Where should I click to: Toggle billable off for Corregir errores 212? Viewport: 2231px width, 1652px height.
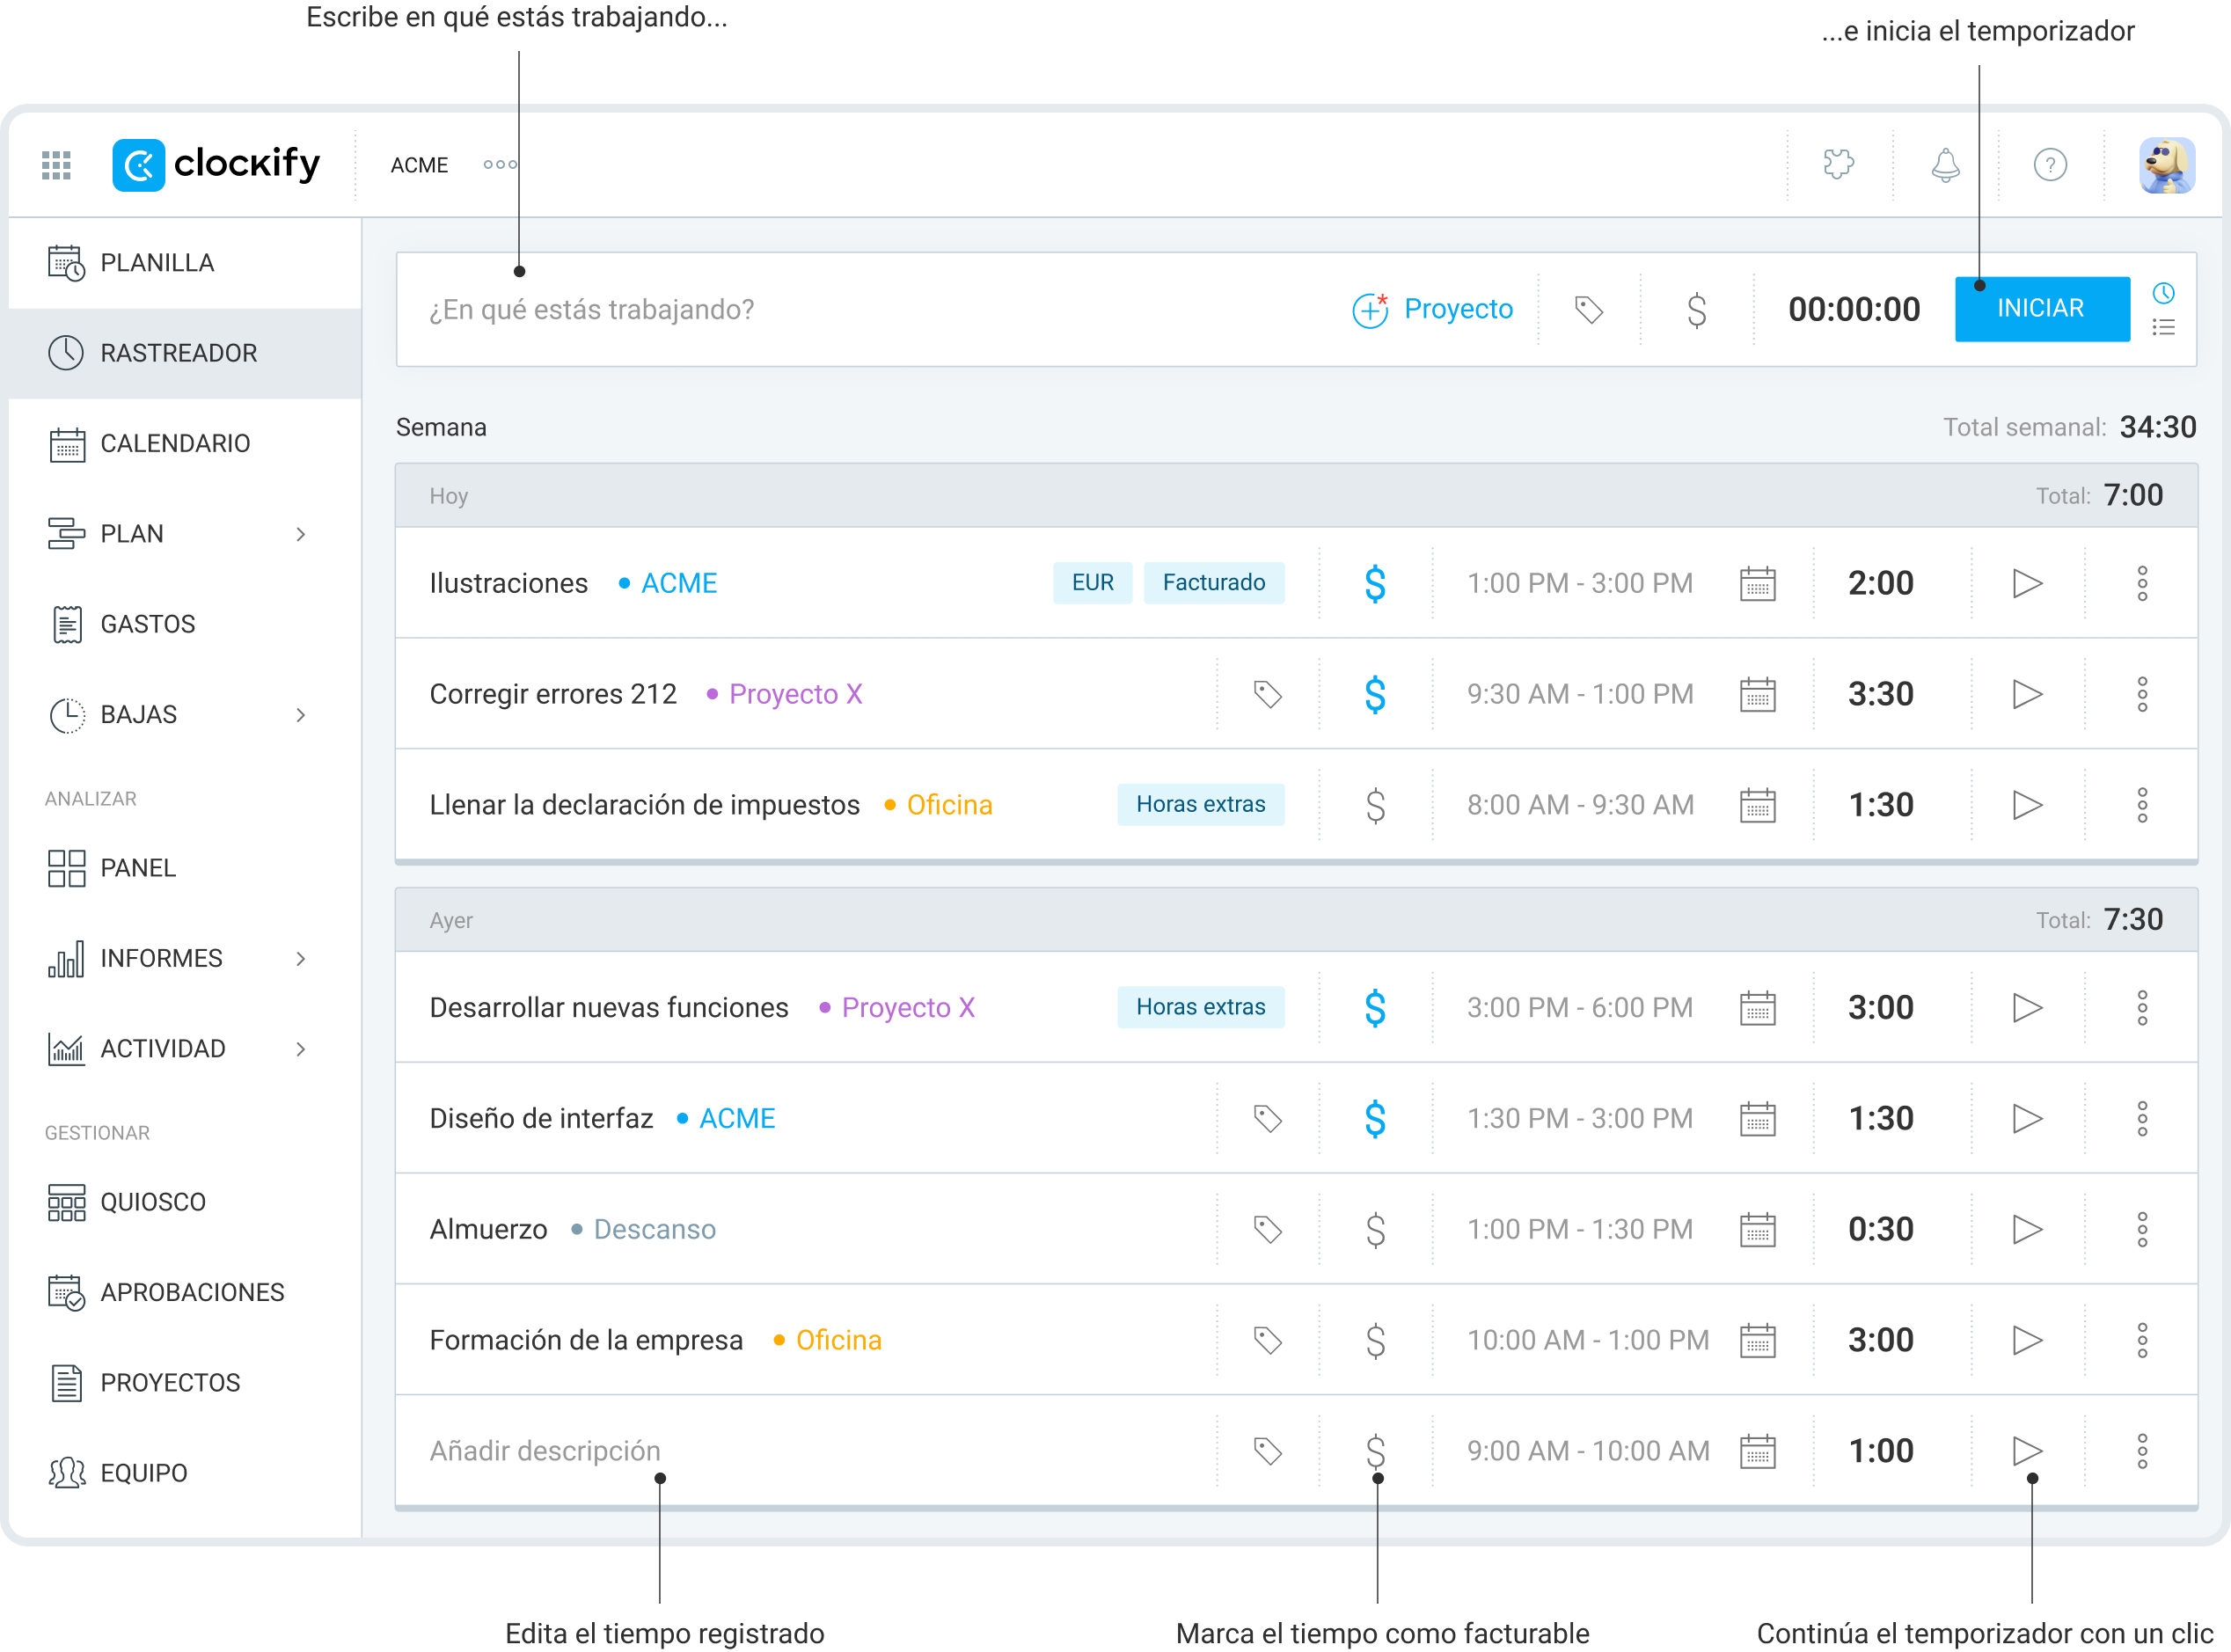[x=1375, y=694]
